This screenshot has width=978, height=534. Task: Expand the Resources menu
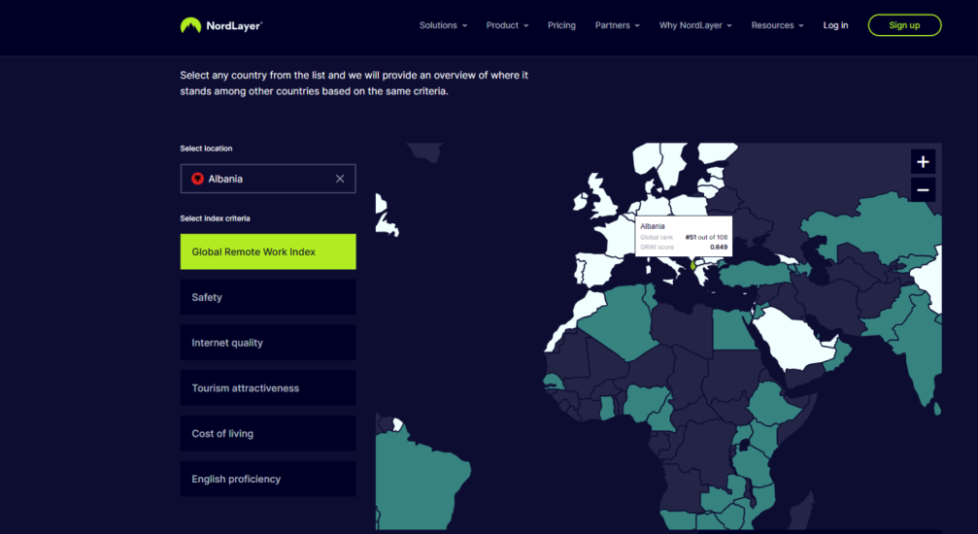(x=777, y=25)
